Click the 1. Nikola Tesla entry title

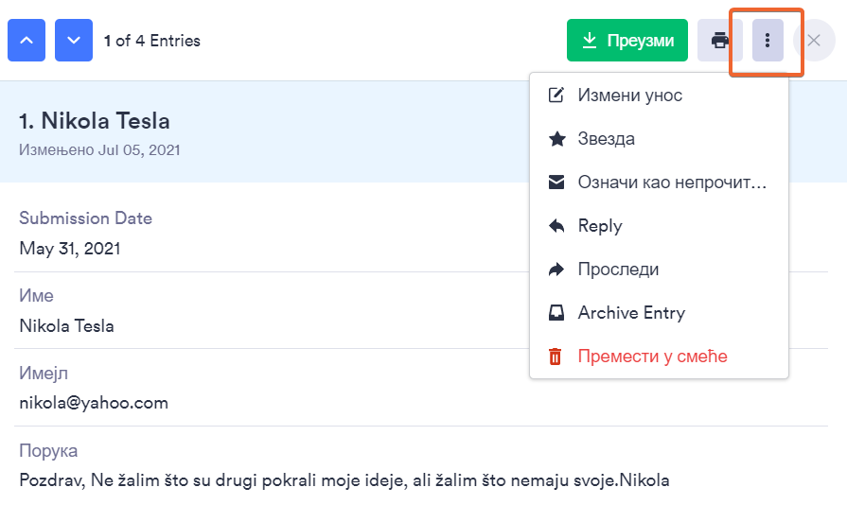[x=95, y=121]
